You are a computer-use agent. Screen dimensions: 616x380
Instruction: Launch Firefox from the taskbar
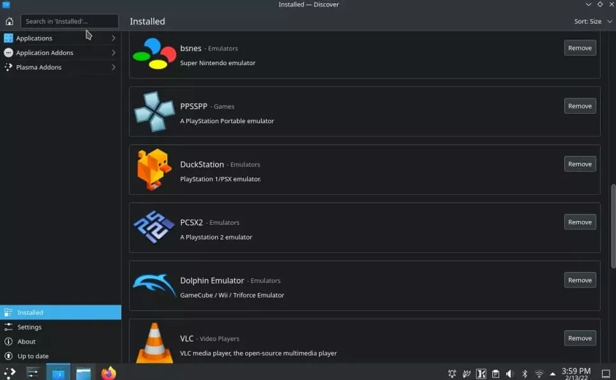tap(109, 373)
